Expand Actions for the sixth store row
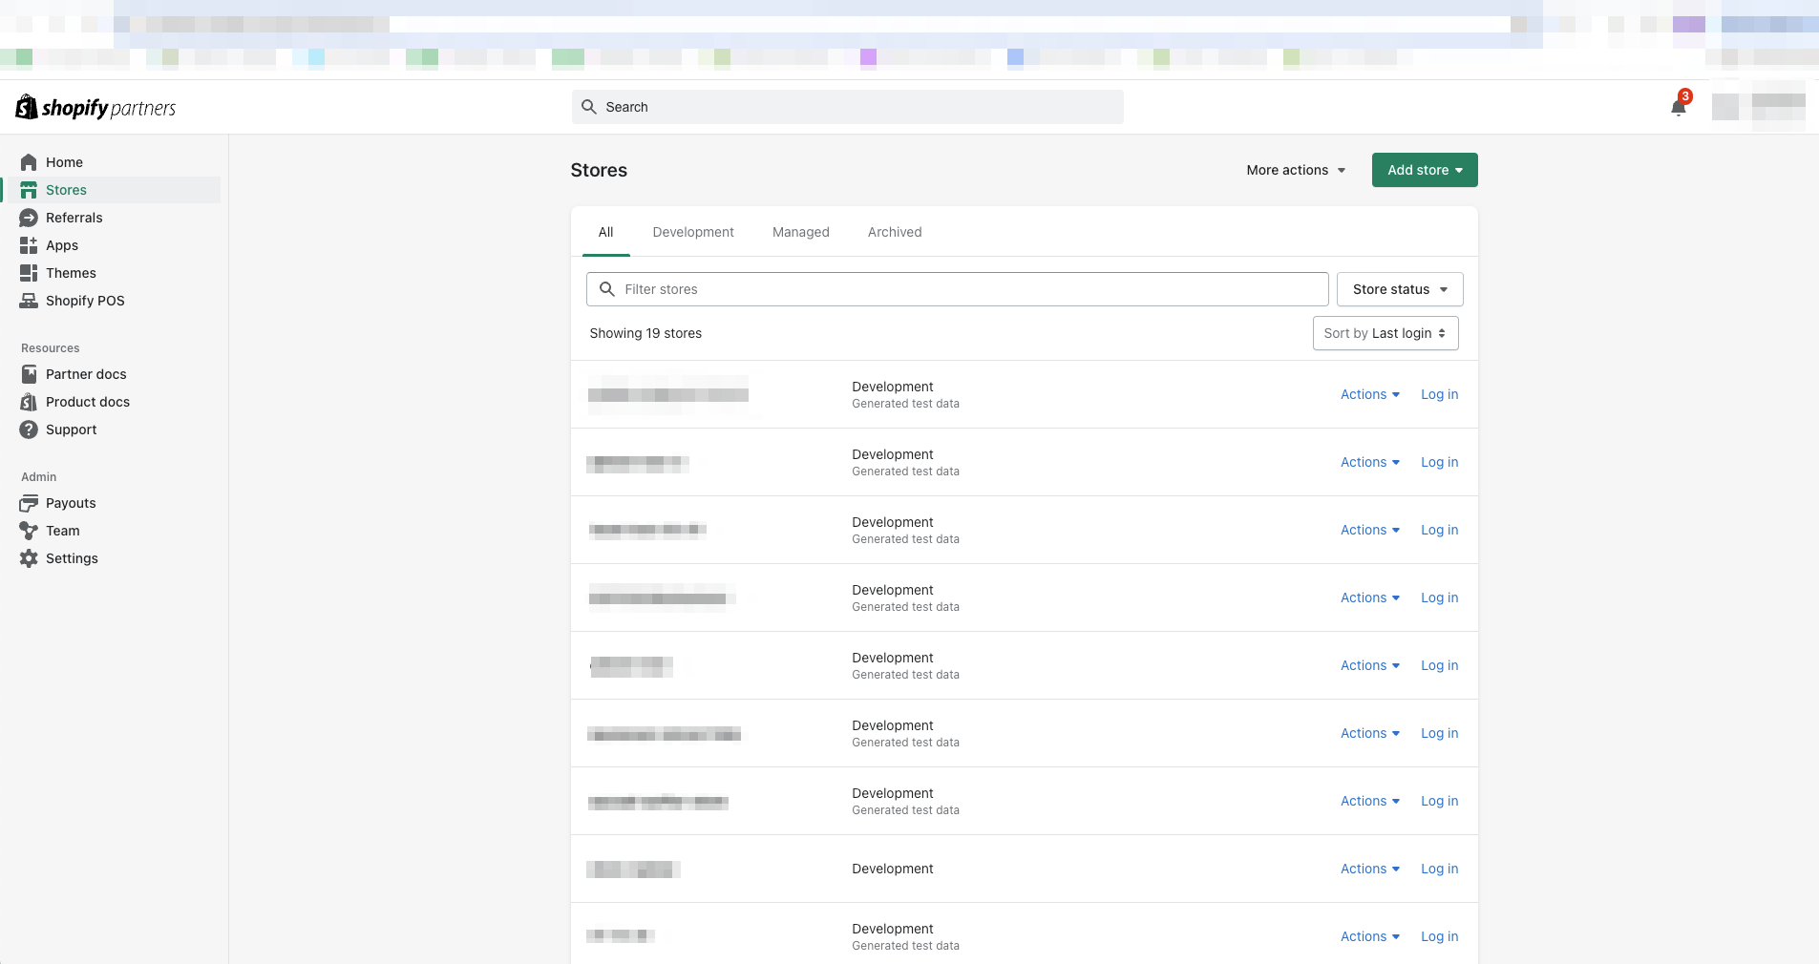This screenshot has height=964, width=1819. click(1370, 733)
